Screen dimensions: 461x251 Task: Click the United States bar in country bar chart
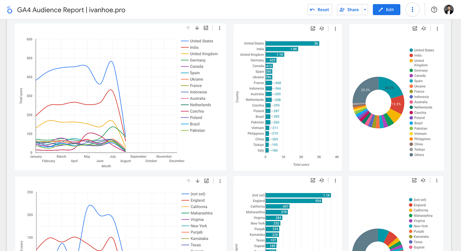coord(292,43)
